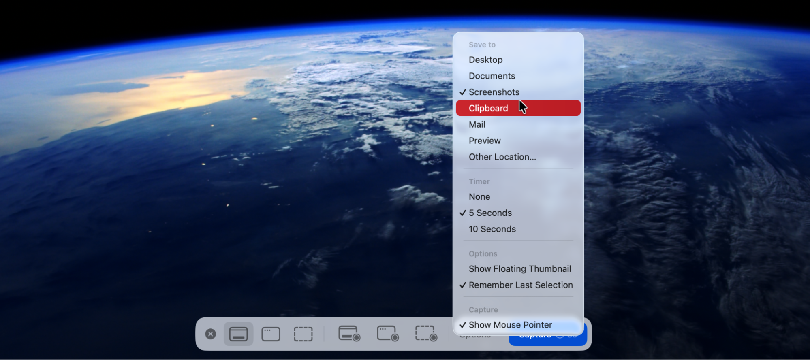The width and height of the screenshot is (810, 360).
Task: Toggle Remember Last Selection
Action: tap(518, 285)
